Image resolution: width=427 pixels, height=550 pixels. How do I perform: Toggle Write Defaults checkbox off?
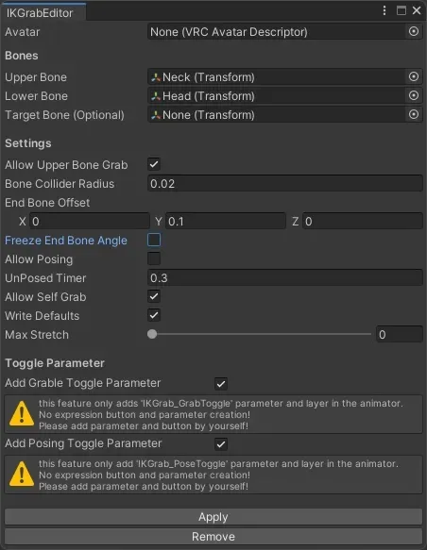(154, 315)
